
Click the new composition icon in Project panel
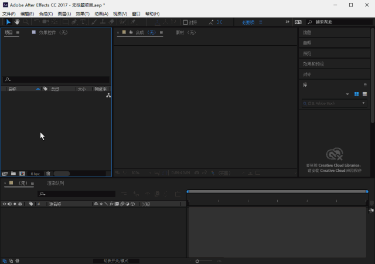coord(22,174)
